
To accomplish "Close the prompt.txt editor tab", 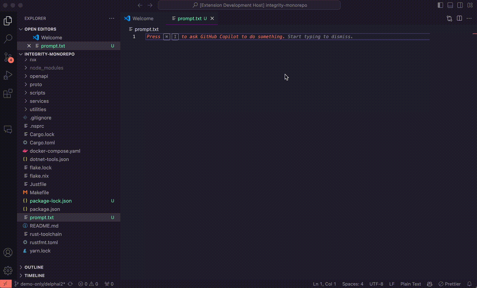I will 212,18.
